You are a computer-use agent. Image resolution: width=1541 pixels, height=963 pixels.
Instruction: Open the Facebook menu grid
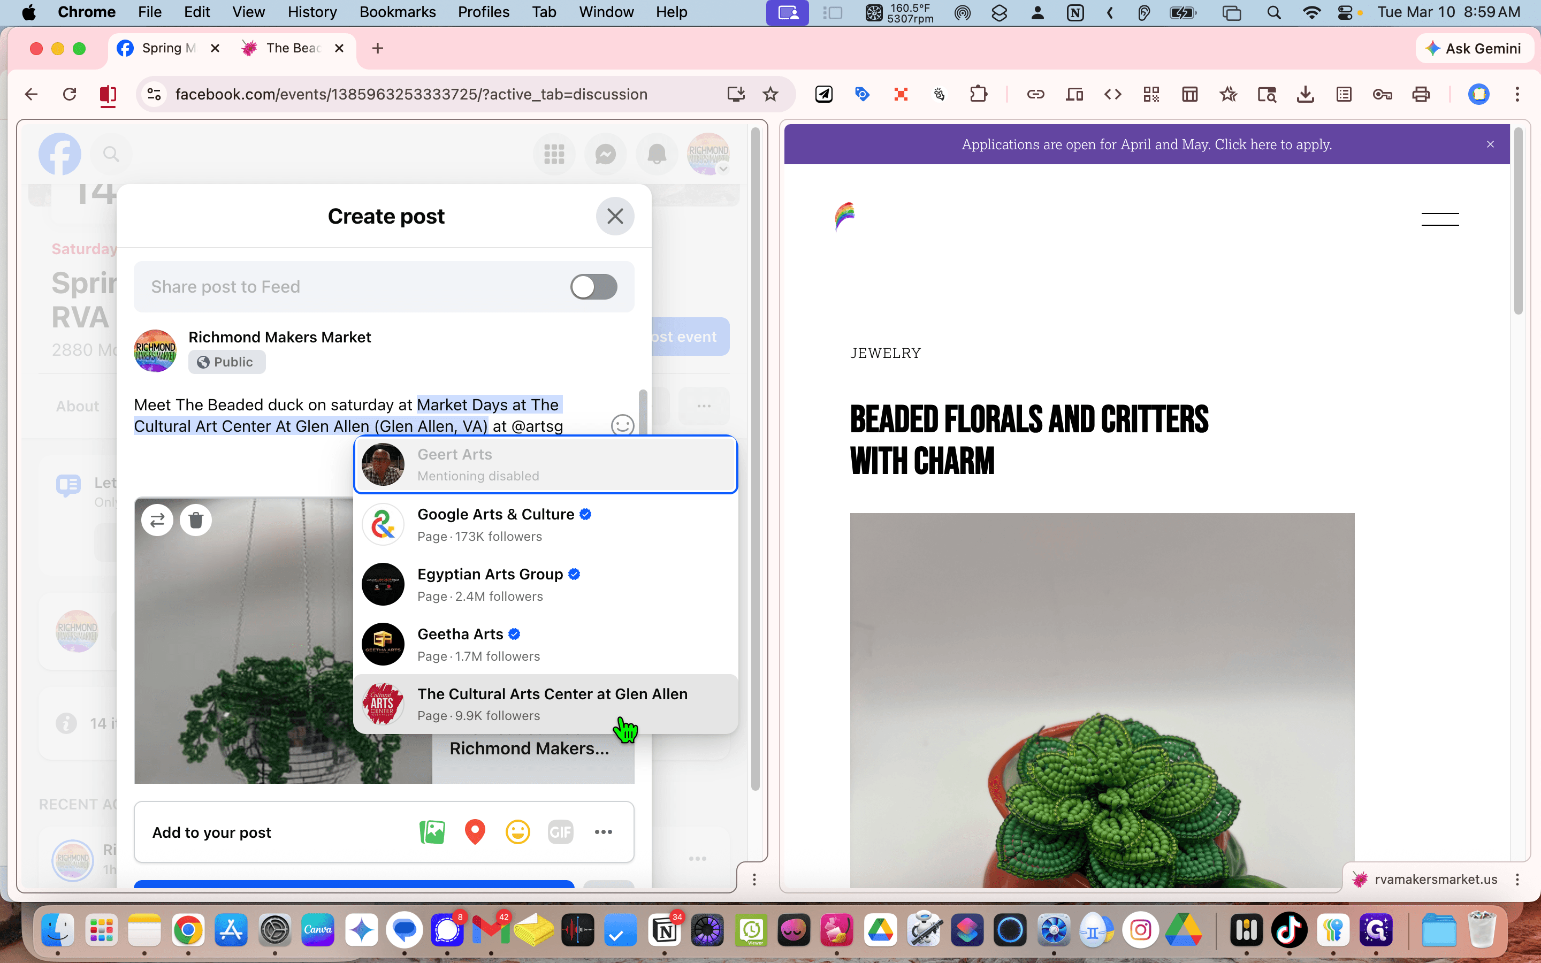pyautogui.click(x=554, y=154)
